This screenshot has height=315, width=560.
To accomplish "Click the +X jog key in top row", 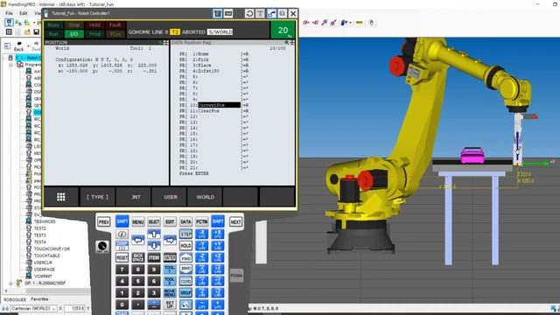I will tap(218, 234).
